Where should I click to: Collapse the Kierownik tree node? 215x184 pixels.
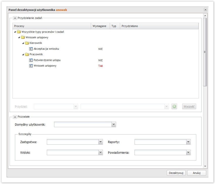tap(23, 43)
